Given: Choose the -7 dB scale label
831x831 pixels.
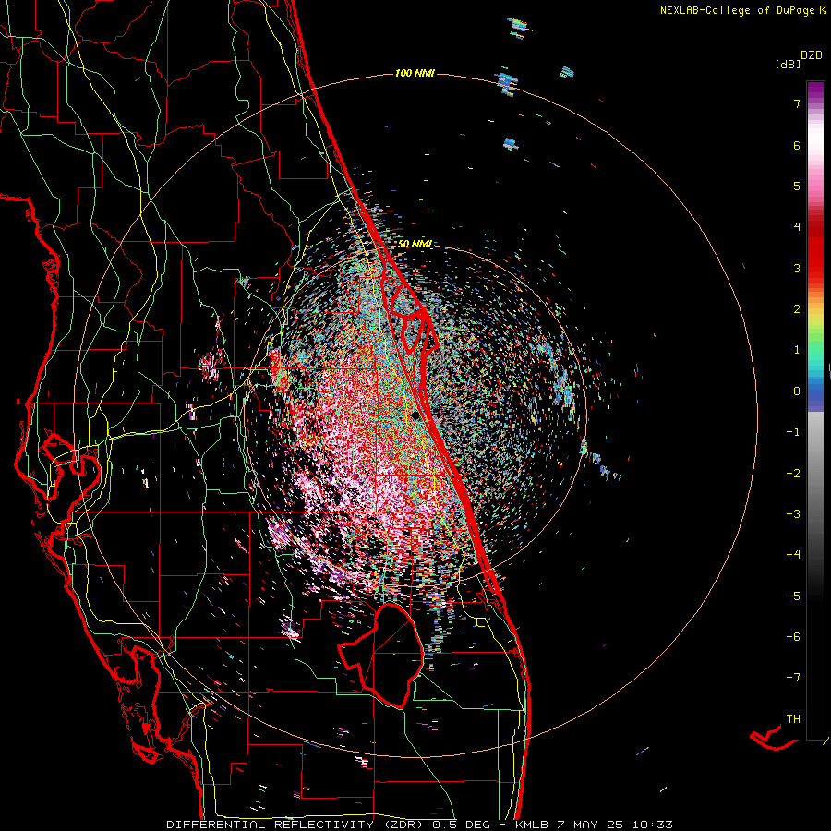Looking at the screenshot, I should coord(793,678).
